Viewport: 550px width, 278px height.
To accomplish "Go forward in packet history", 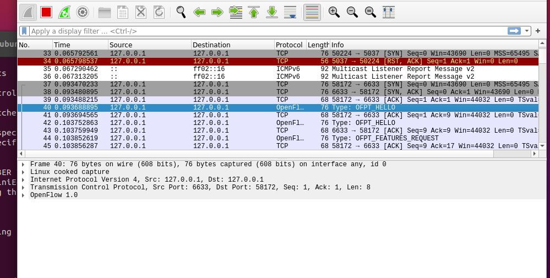I will coord(217,12).
